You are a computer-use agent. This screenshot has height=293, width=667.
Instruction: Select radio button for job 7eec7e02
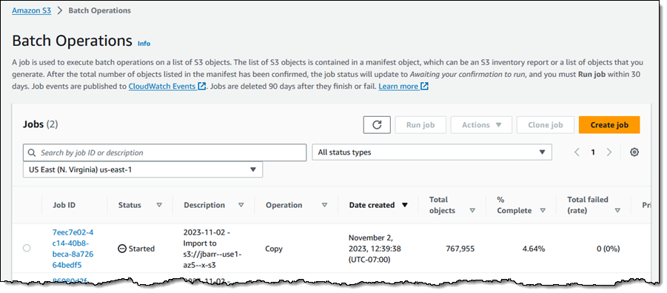coord(27,249)
